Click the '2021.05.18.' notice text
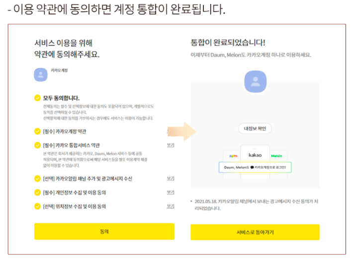The height and width of the screenshot is (259, 353). point(257,204)
